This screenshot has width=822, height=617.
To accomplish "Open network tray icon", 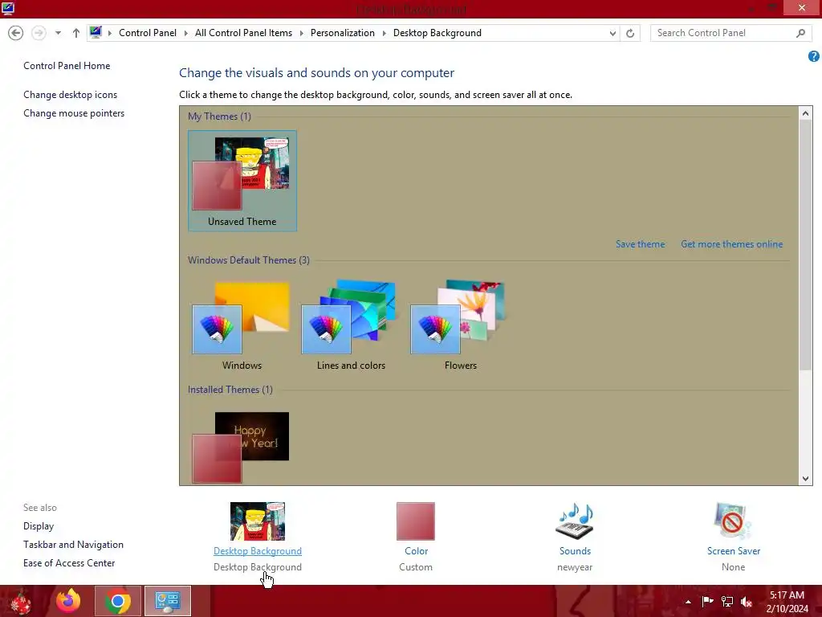I will (x=727, y=601).
